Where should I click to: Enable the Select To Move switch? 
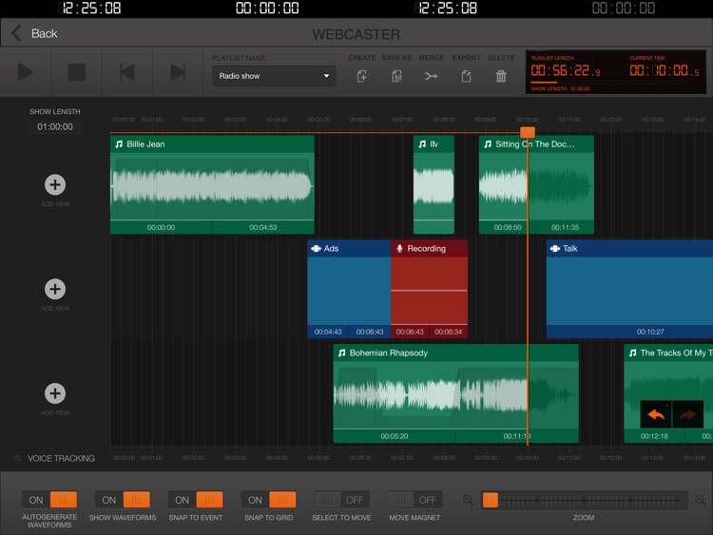tap(341, 500)
